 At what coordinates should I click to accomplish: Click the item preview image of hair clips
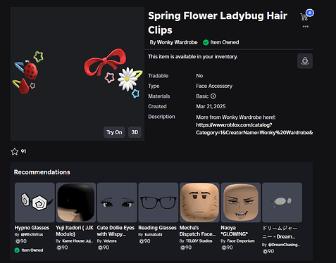[77, 74]
